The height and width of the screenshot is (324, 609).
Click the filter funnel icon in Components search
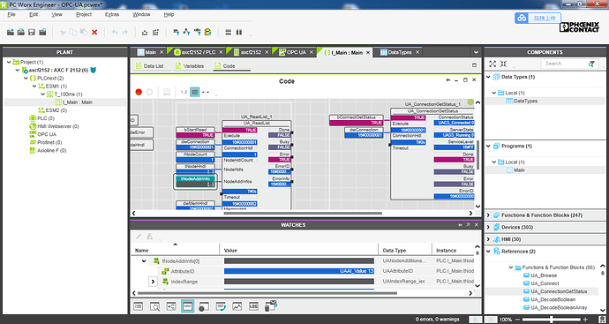click(591, 64)
